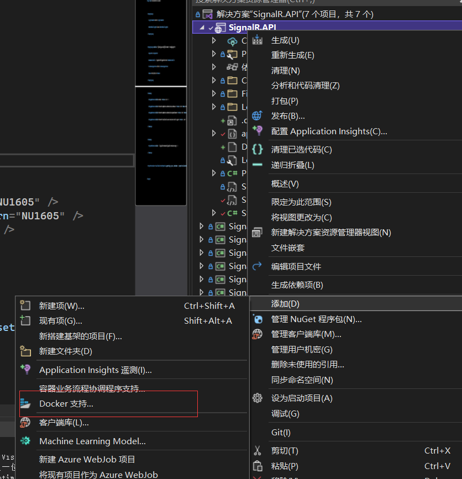
Task: Expand the first Sign C# project node
Action: pyautogui.click(x=201, y=226)
